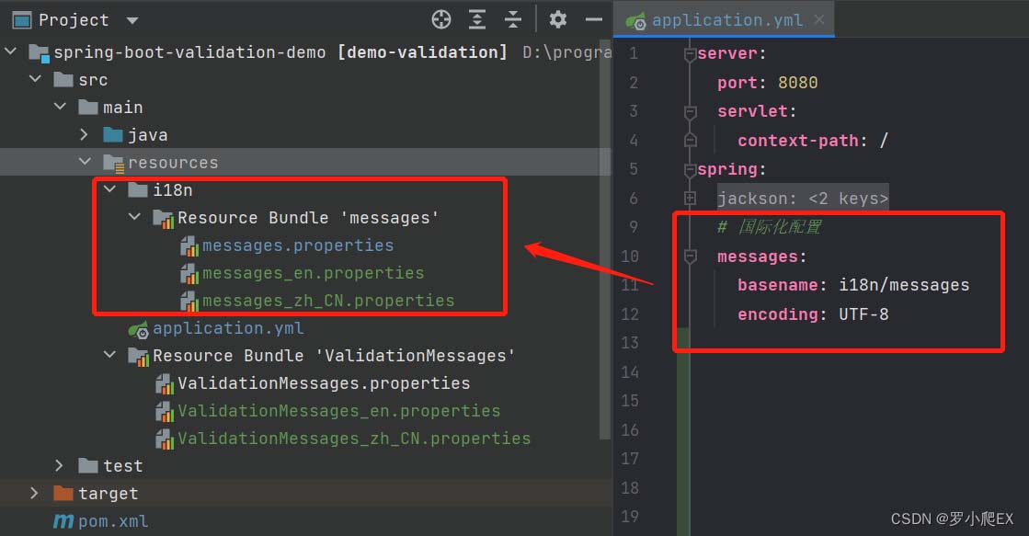Open messages.properties in the tree
Screen dimensions: 1029x536
point(298,245)
